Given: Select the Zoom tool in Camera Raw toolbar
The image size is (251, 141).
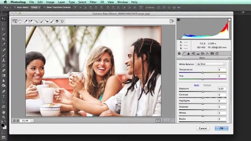Looking at the screenshot, I should tap(15, 21).
